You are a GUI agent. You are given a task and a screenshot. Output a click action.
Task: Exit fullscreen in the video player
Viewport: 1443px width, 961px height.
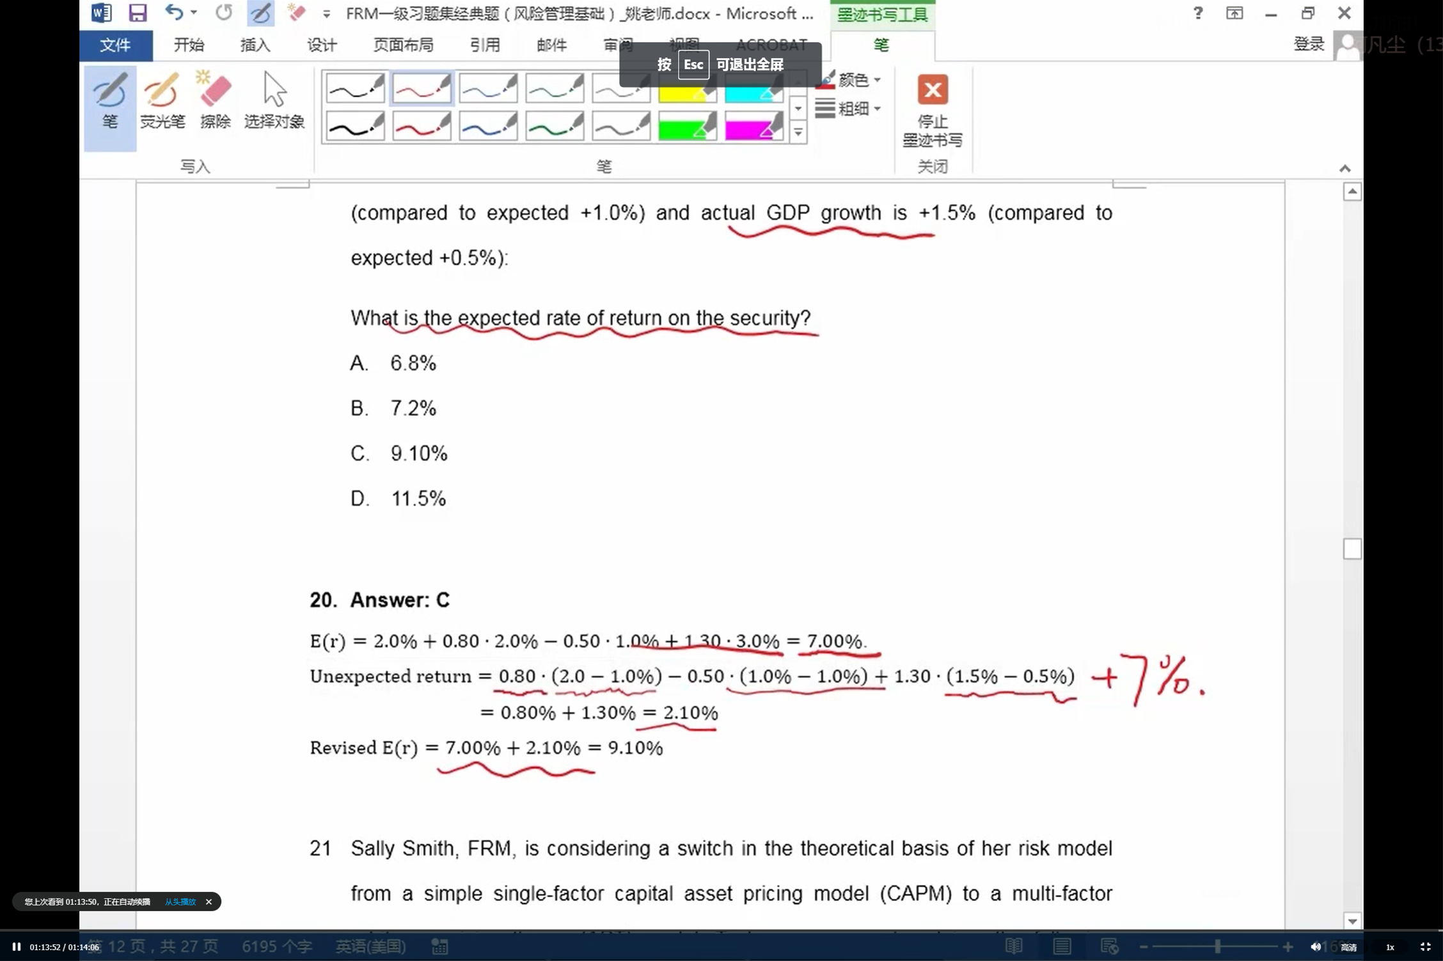pos(1425,947)
